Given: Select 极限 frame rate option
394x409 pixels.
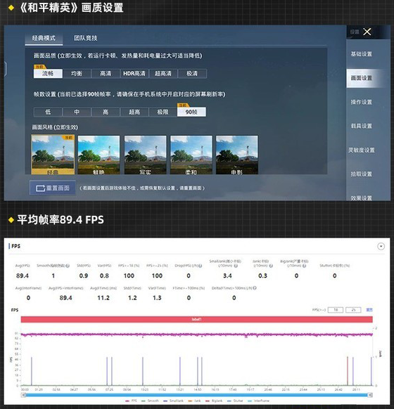Looking at the screenshot, I should [163, 112].
